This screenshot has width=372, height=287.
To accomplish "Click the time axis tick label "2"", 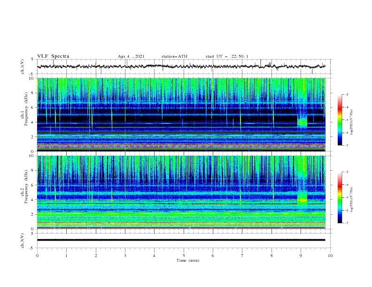I will pos(96,256).
